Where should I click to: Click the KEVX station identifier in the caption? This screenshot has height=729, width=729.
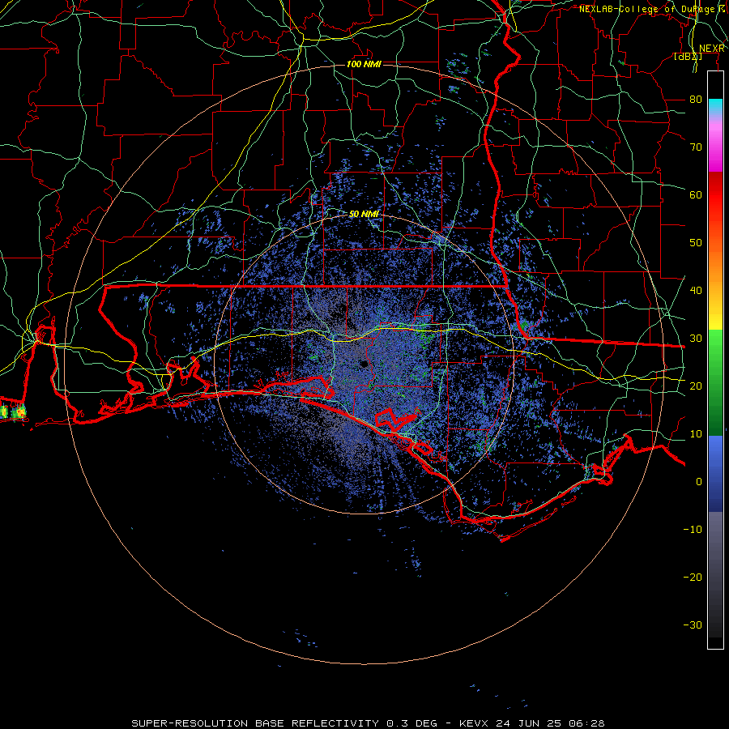point(475,723)
